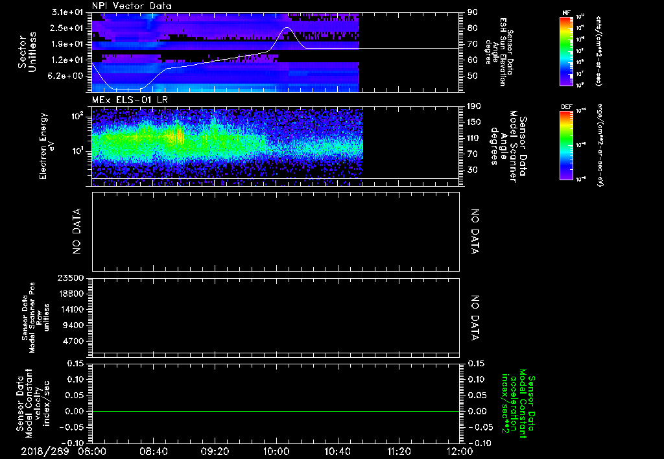Click the NF color bar scale
Viewport: 664px width, 459px height.
pyautogui.click(x=566, y=51)
